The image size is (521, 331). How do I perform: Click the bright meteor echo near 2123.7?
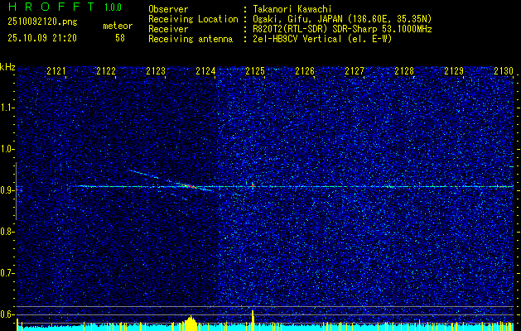pyautogui.click(x=188, y=186)
